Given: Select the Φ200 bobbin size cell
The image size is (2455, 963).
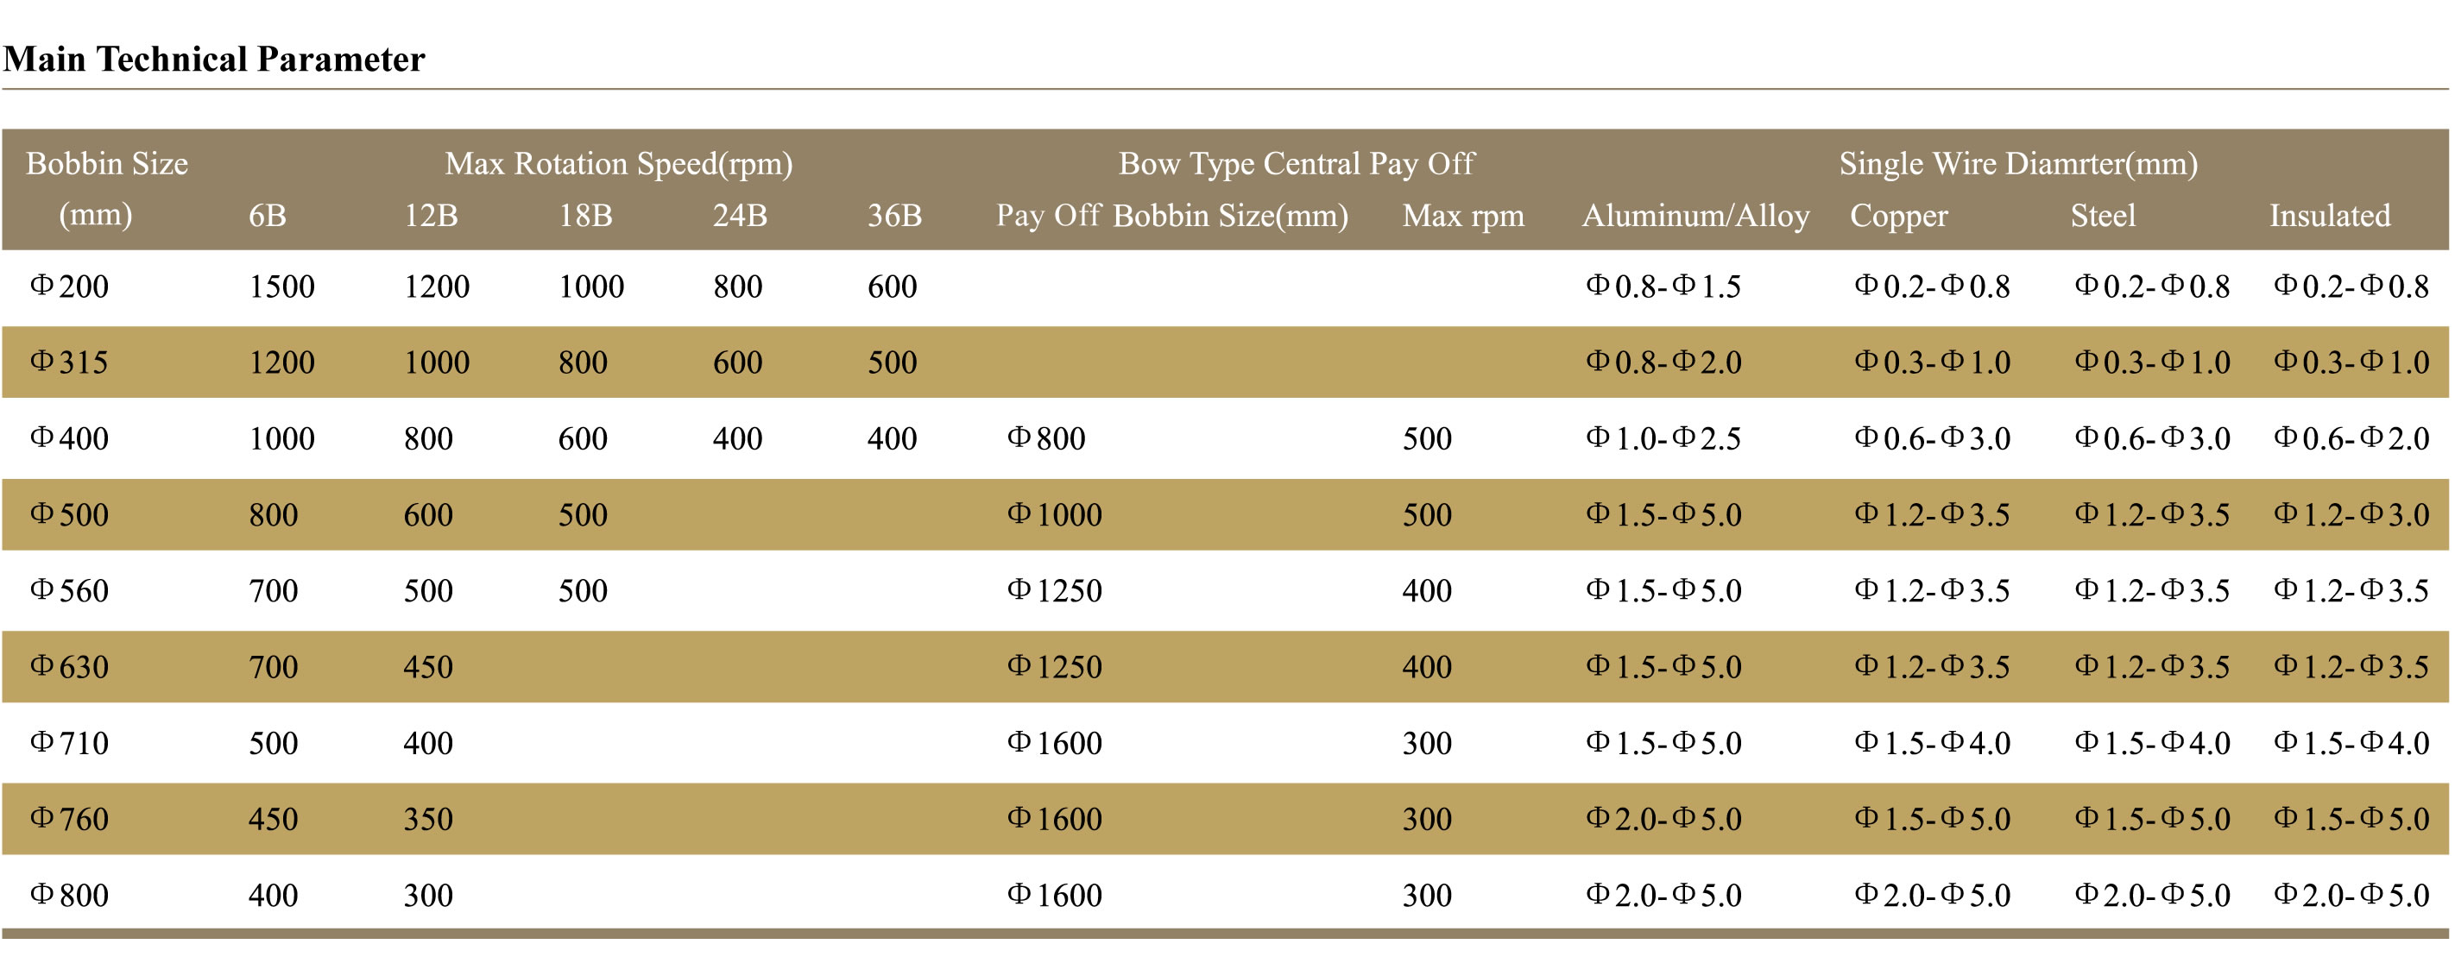Looking at the screenshot, I should [x=70, y=286].
